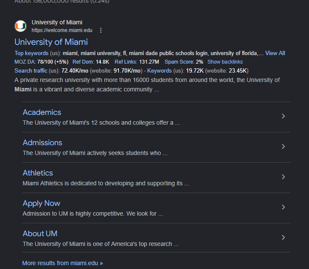309x269 pixels.
Task: Open the Admissions sitelink
Action: pos(42,143)
